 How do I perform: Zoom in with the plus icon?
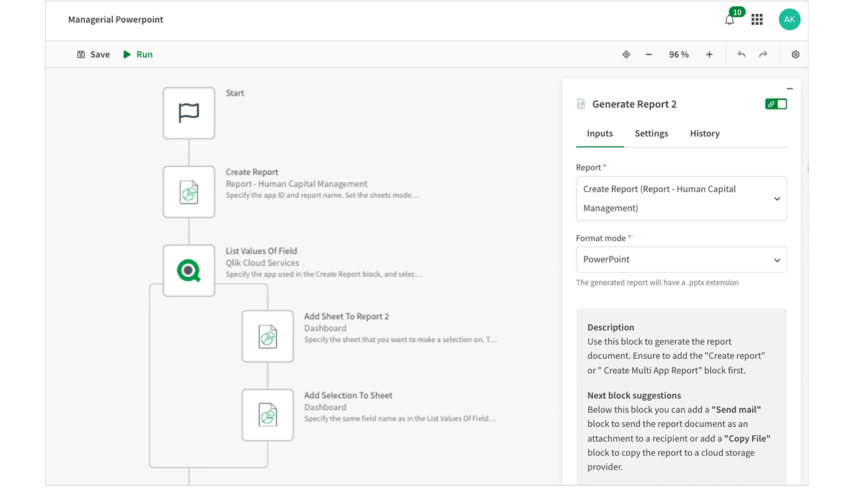[709, 55]
